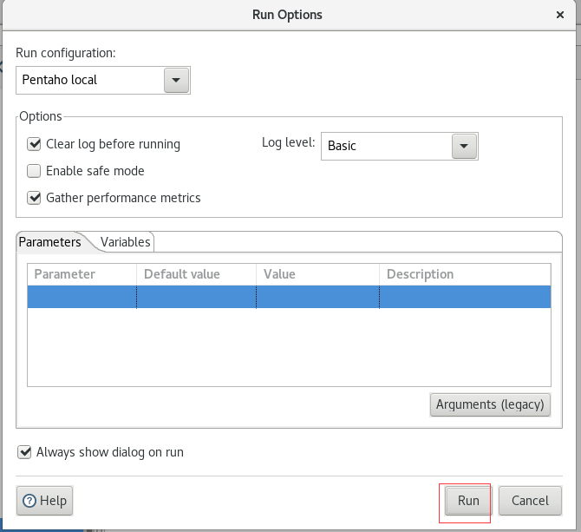The height and width of the screenshot is (532, 581).
Task: Click the Description column header
Action: (x=465, y=274)
